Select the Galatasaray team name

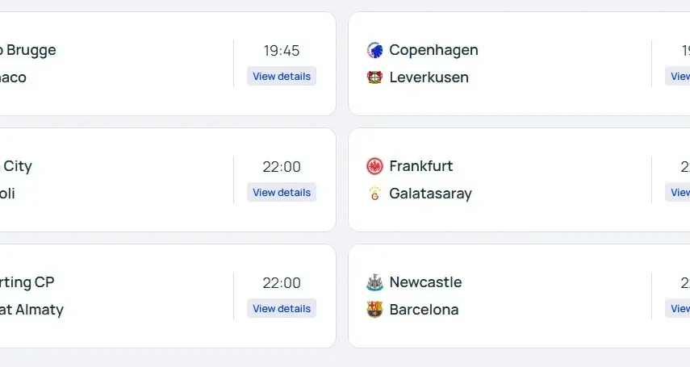[x=430, y=194]
